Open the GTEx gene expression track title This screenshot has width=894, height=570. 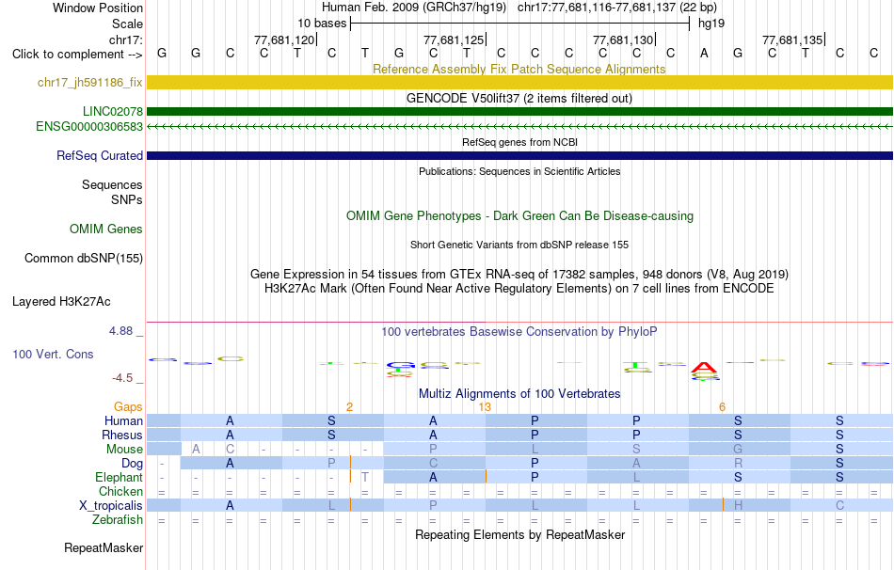coord(519,274)
